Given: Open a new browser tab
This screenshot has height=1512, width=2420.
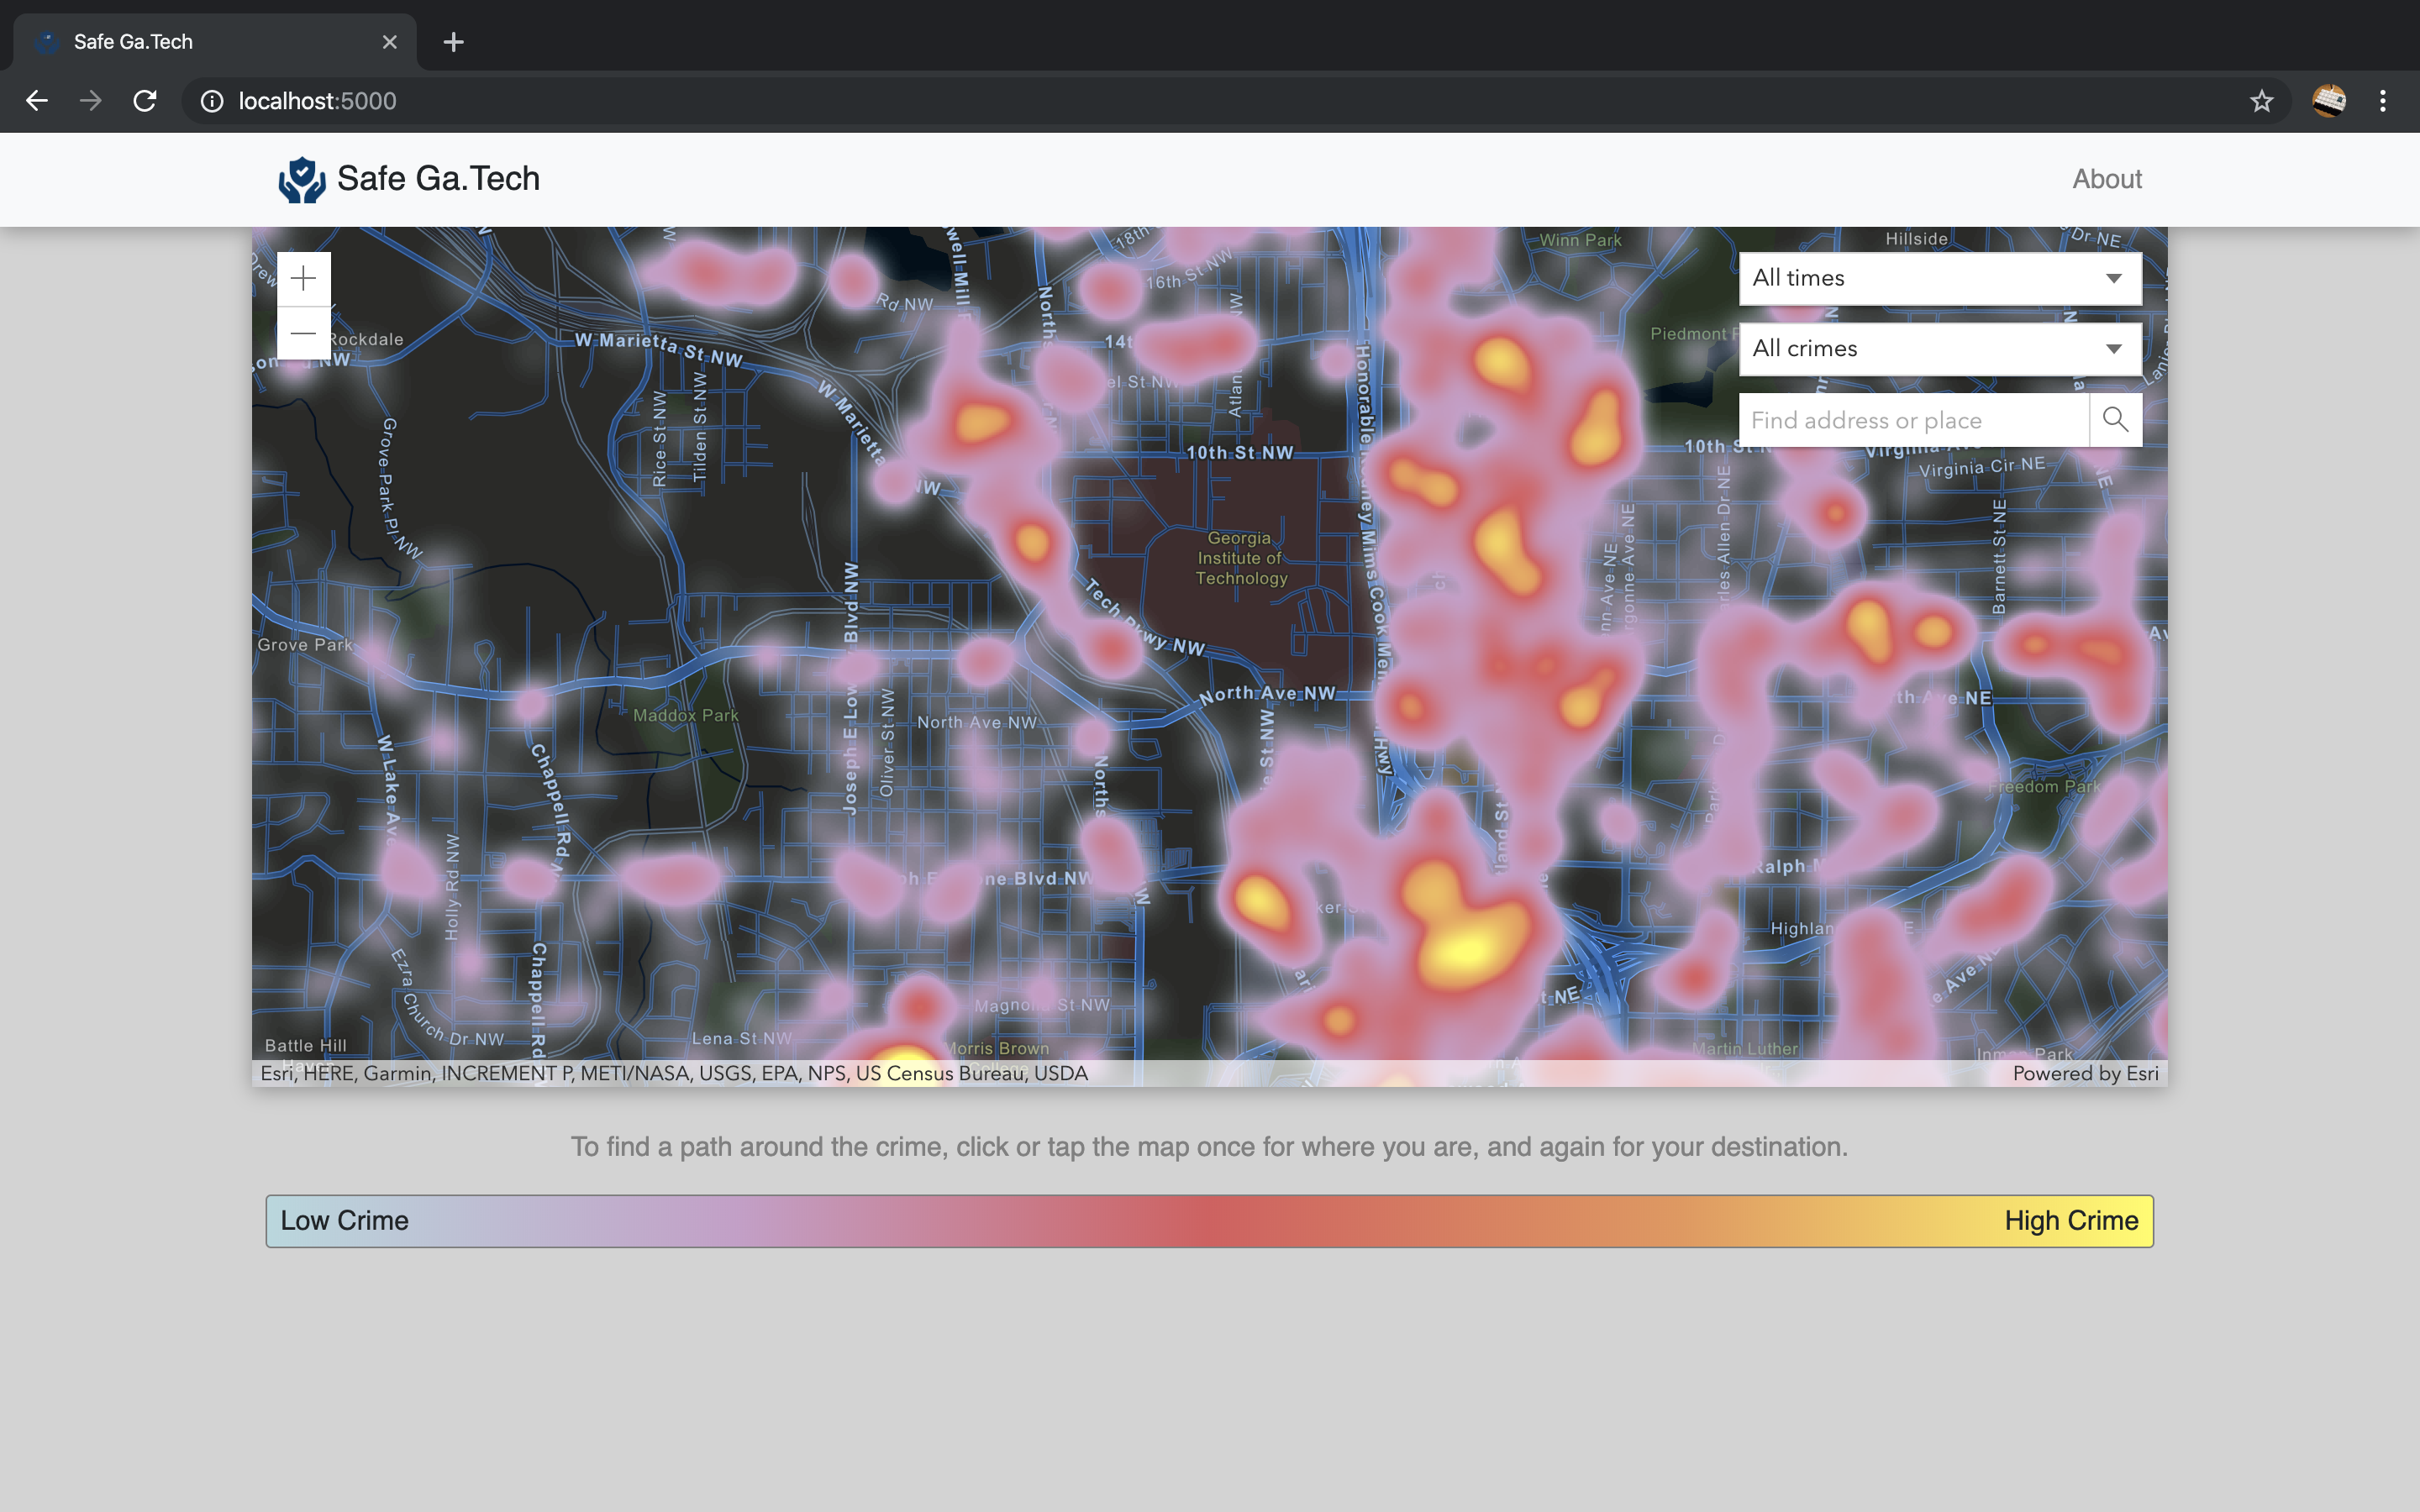Looking at the screenshot, I should 453,42.
